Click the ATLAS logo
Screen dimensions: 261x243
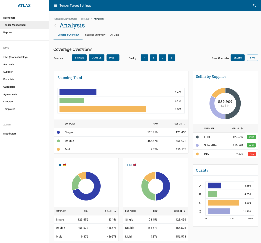tap(24, 6)
